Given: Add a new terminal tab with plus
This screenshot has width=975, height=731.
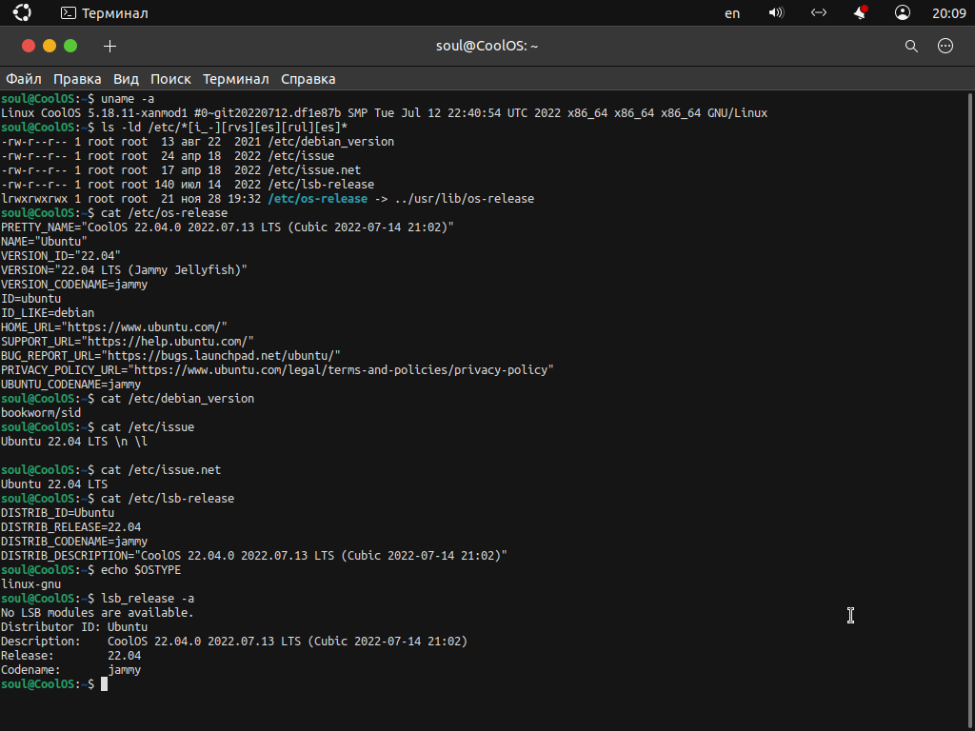Looking at the screenshot, I should [x=110, y=46].
